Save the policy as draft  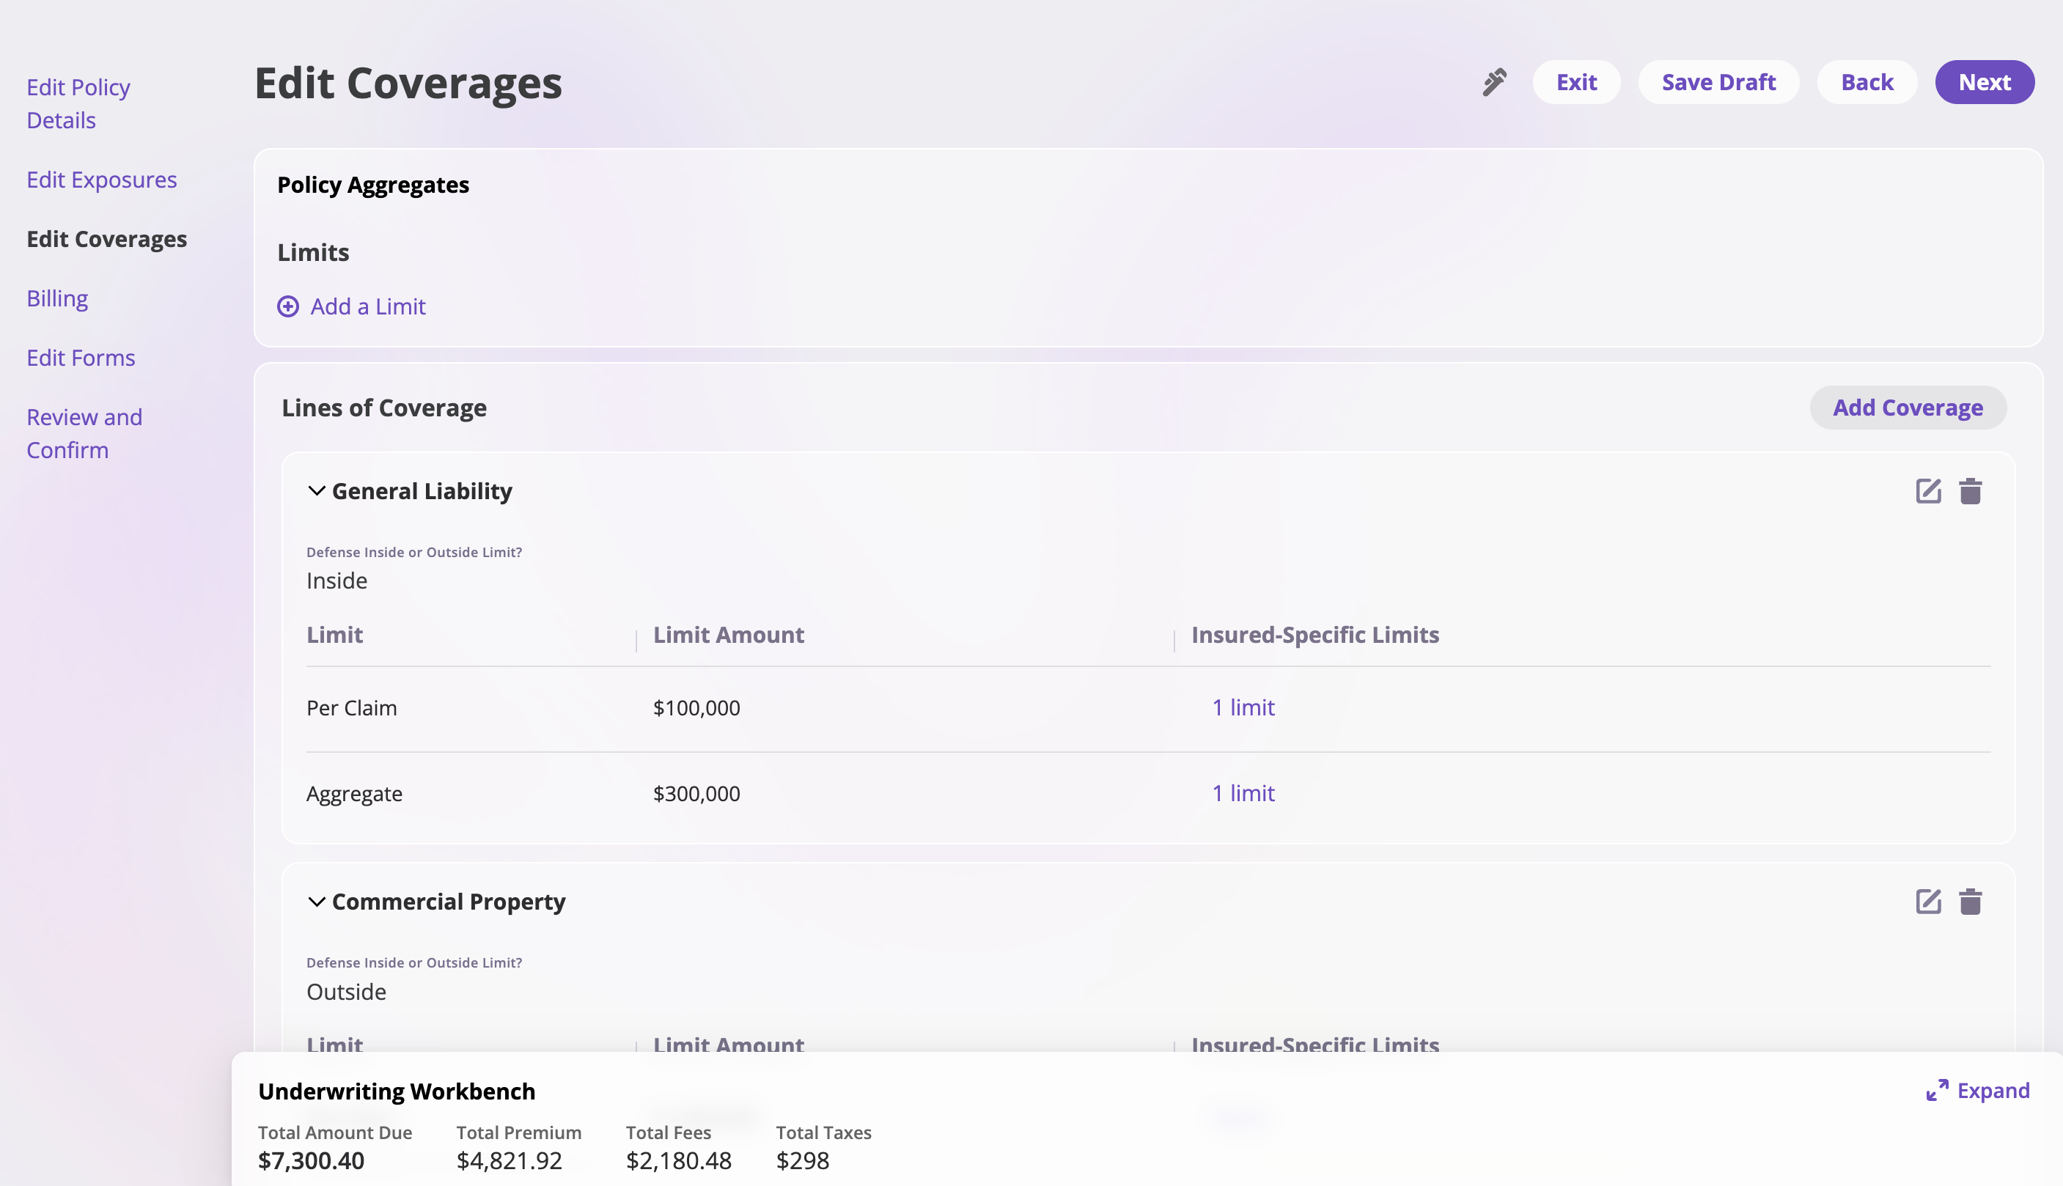click(1718, 82)
